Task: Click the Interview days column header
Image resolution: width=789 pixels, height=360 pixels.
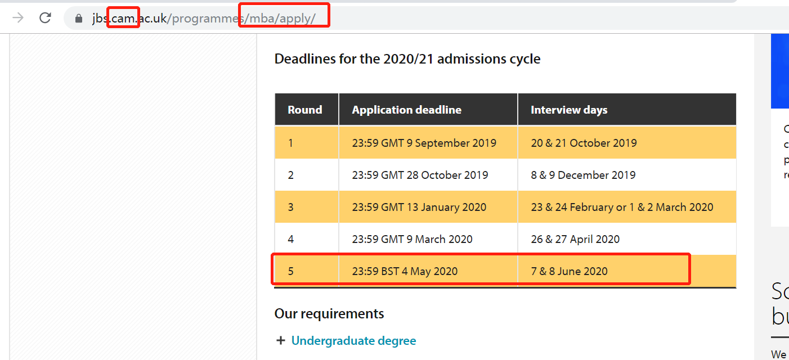Action: [x=569, y=110]
